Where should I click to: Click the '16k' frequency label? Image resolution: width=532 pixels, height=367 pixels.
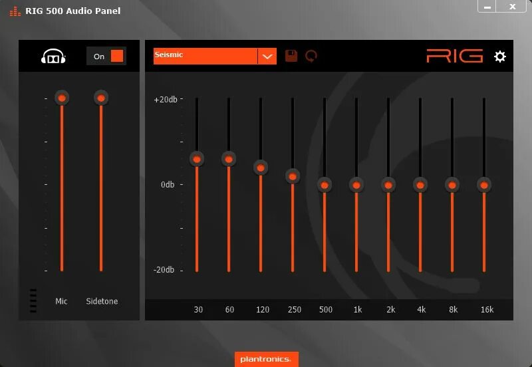coord(487,309)
